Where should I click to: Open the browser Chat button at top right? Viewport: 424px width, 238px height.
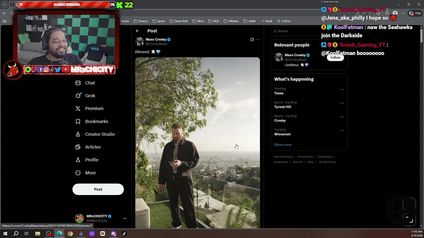(x=415, y=13)
